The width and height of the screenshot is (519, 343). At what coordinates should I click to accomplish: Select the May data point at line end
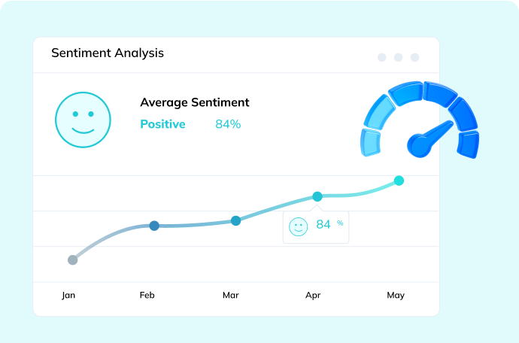click(399, 181)
